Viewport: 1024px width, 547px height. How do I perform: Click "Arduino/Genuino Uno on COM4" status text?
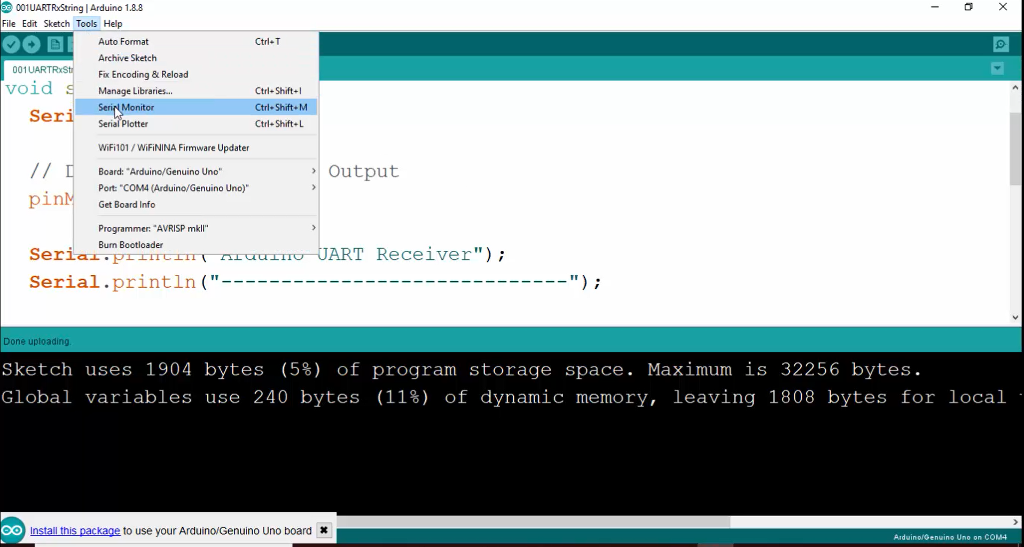point(950,537)
